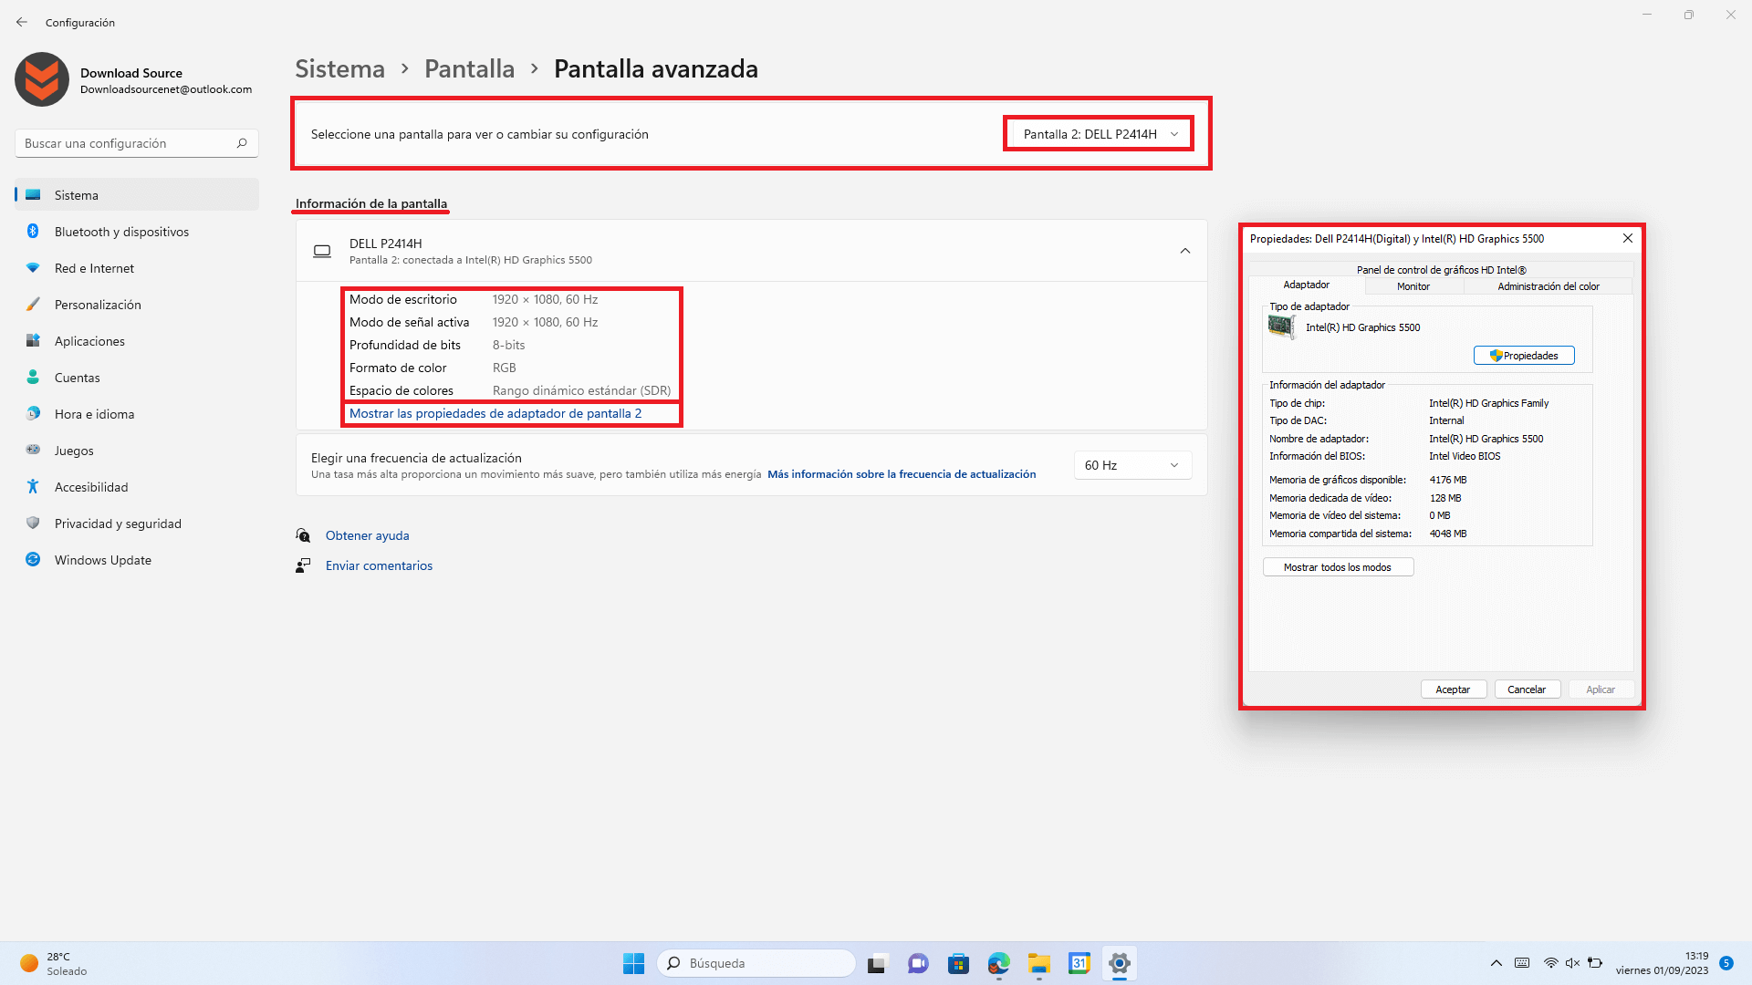Open File Explorer from taskbar
1752x985 pixels.
pyautogui.click(x=1039, y=963)
